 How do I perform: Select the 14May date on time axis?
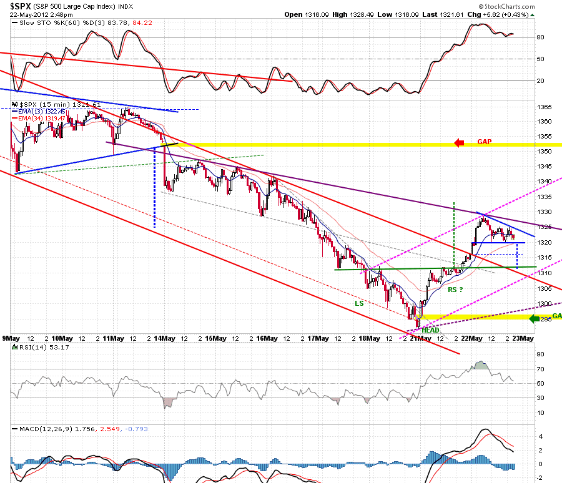[x=164, y=338]
